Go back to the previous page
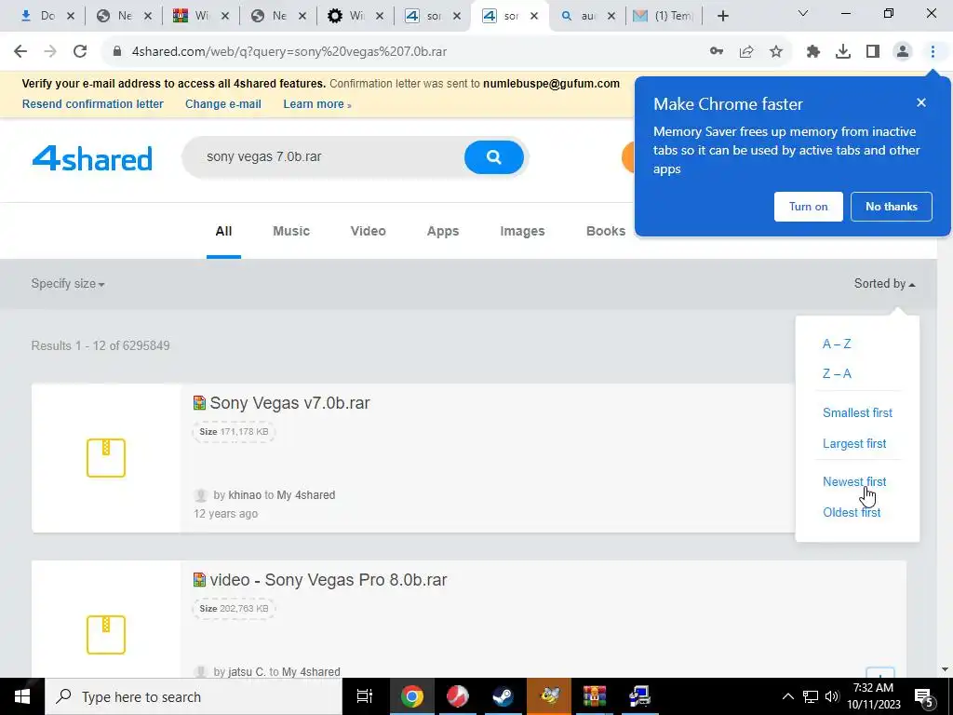The width and height of the screenshot is (953, 715). 20,52
